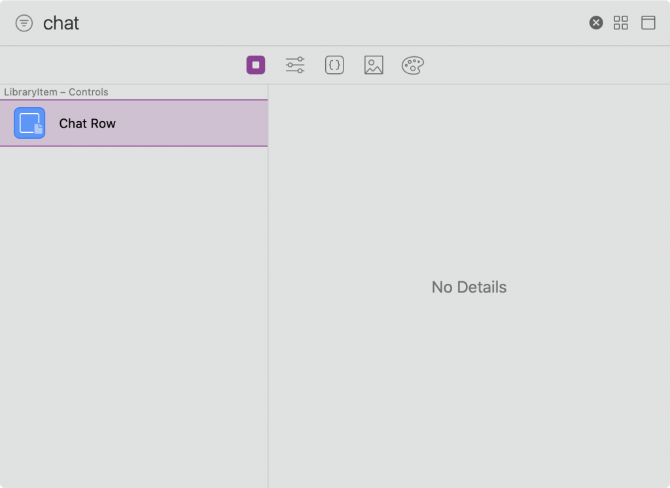Click the blank details pane above No Details

468,179
